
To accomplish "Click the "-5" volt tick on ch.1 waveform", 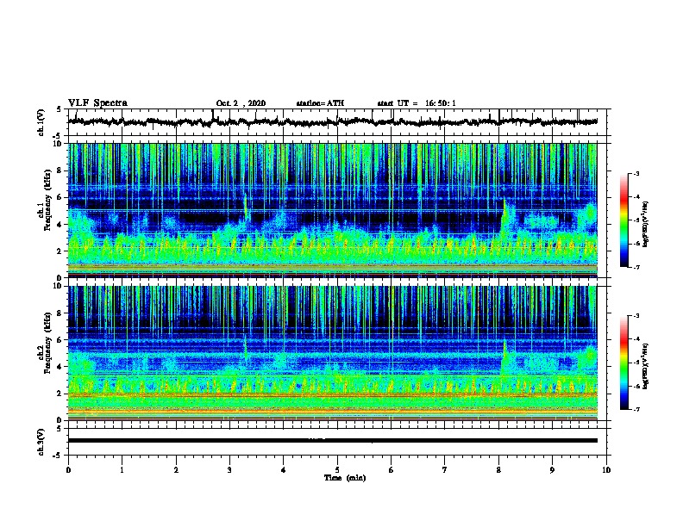I will pyautogui.click(x=58, y=136).
